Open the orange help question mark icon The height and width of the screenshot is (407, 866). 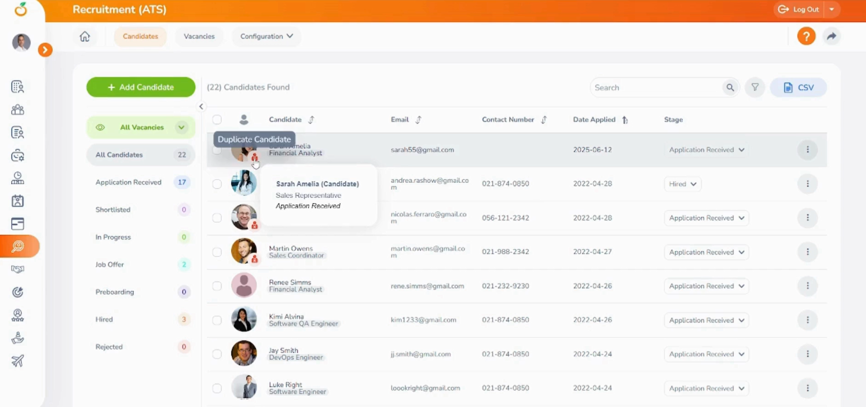[x=806, y=36]
